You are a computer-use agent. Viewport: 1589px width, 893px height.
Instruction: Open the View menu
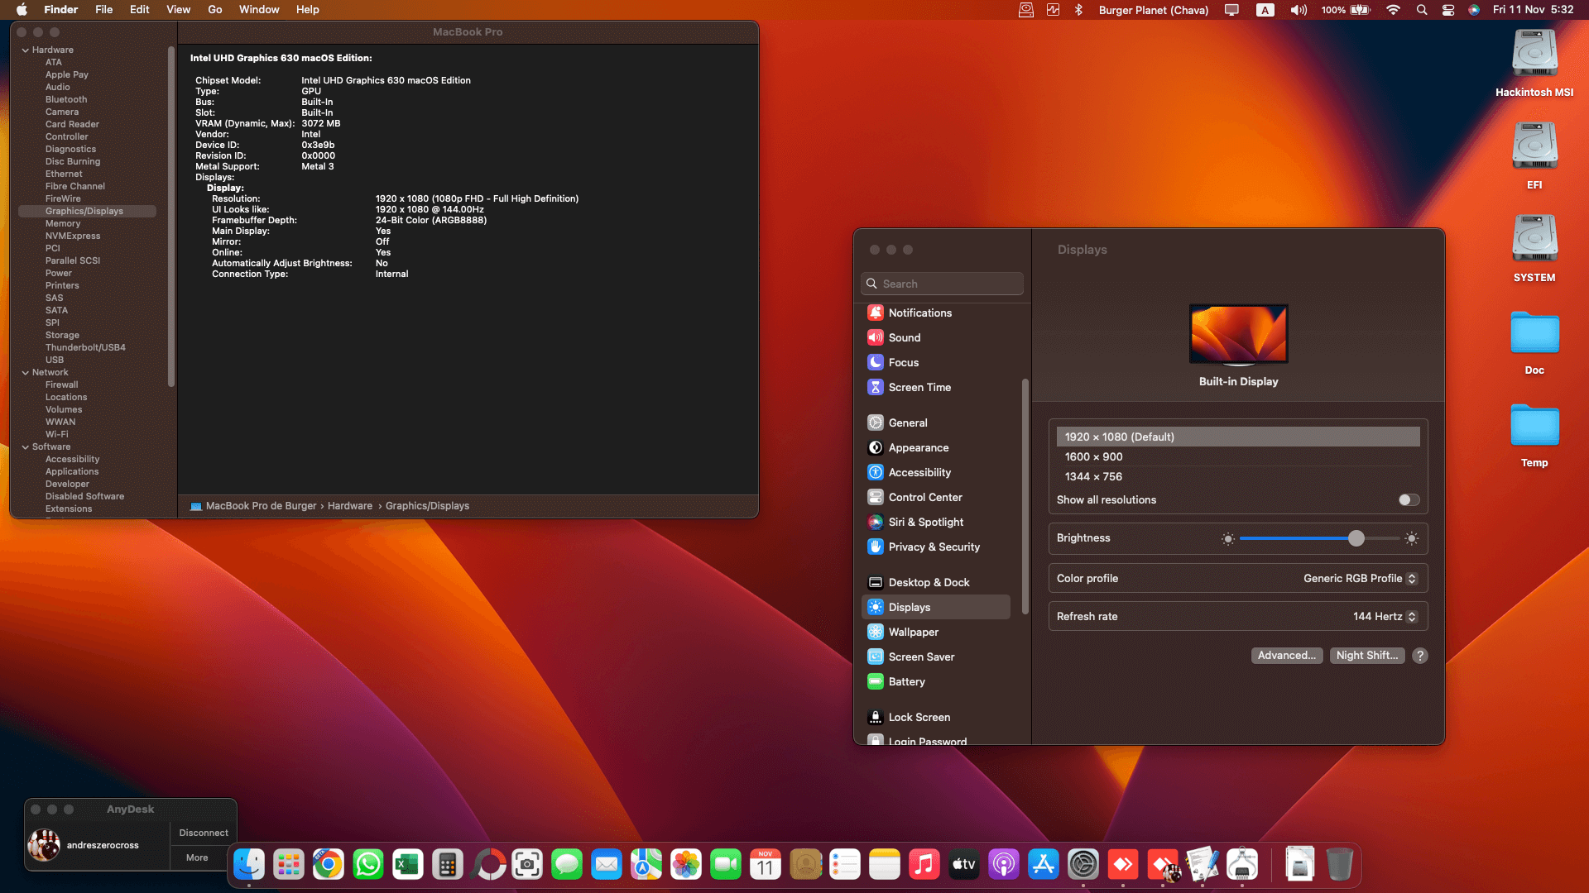pos(178,10)
